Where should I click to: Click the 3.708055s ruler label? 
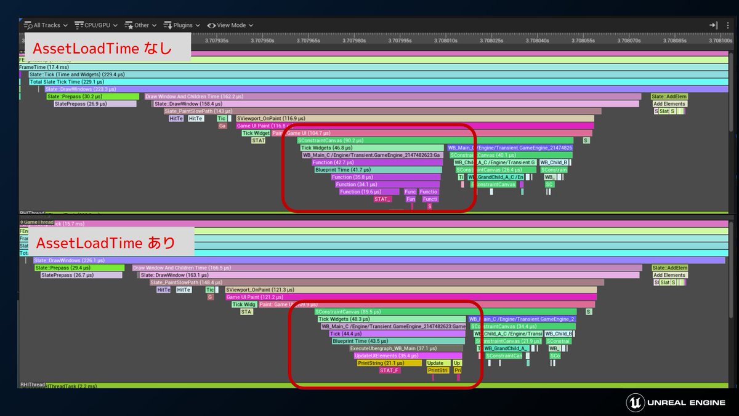point(582,41)
